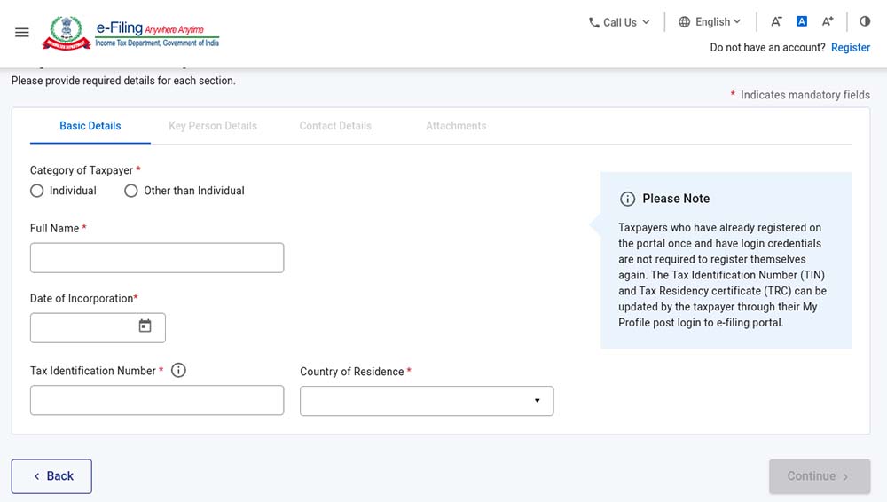
Task: Open the Country of Residence dropdown
Action: (x=427, y=401)
